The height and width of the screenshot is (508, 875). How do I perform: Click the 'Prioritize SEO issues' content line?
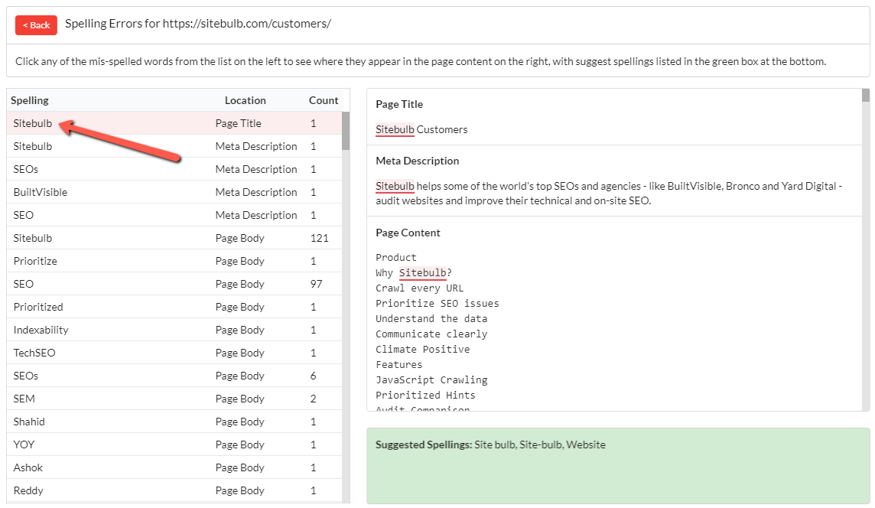tap(437, 303)
